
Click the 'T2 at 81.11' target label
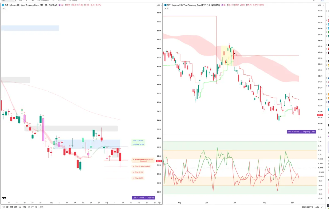(x=138, y=172)
